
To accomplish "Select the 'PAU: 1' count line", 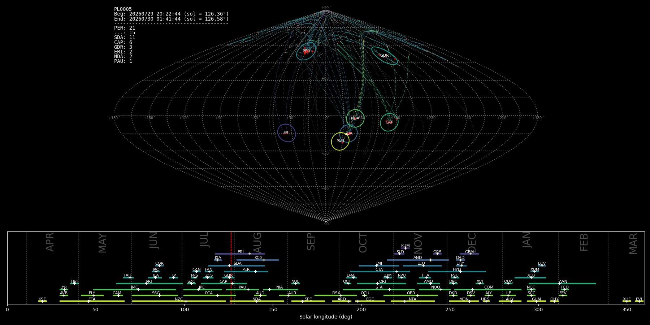I will coord(123,61).
